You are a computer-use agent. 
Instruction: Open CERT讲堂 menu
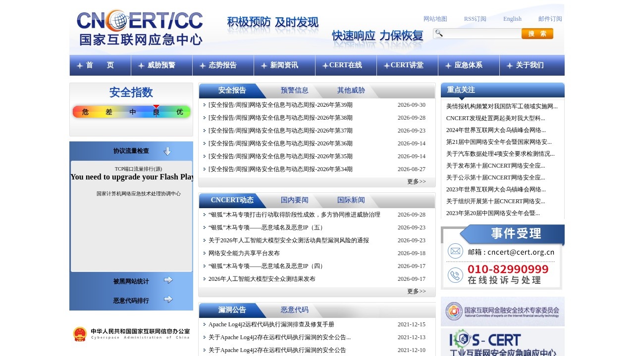tap(407, 65)
